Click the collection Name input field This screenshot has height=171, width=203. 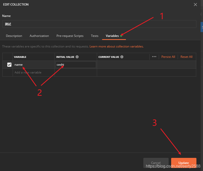click(x=99, y=24)
